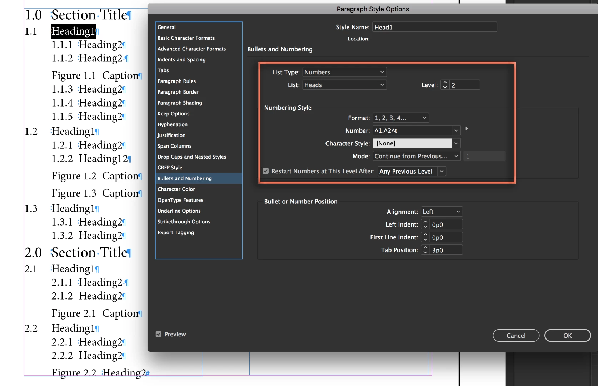Click the First Line Indent field
This screenshot has height=386, width=598.
tap(446, 237)
